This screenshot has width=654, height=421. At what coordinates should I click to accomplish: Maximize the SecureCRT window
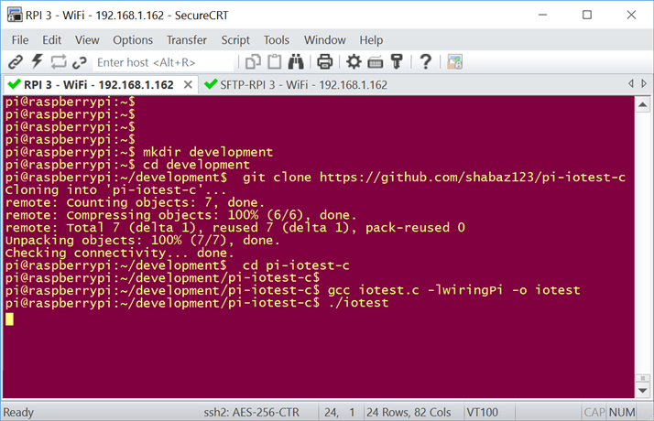coord(587,15)
